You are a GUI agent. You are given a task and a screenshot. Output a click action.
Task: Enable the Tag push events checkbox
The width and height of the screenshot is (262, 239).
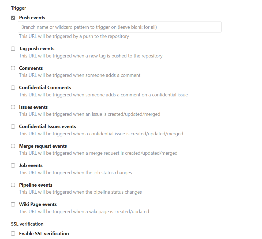click(13, 49)
